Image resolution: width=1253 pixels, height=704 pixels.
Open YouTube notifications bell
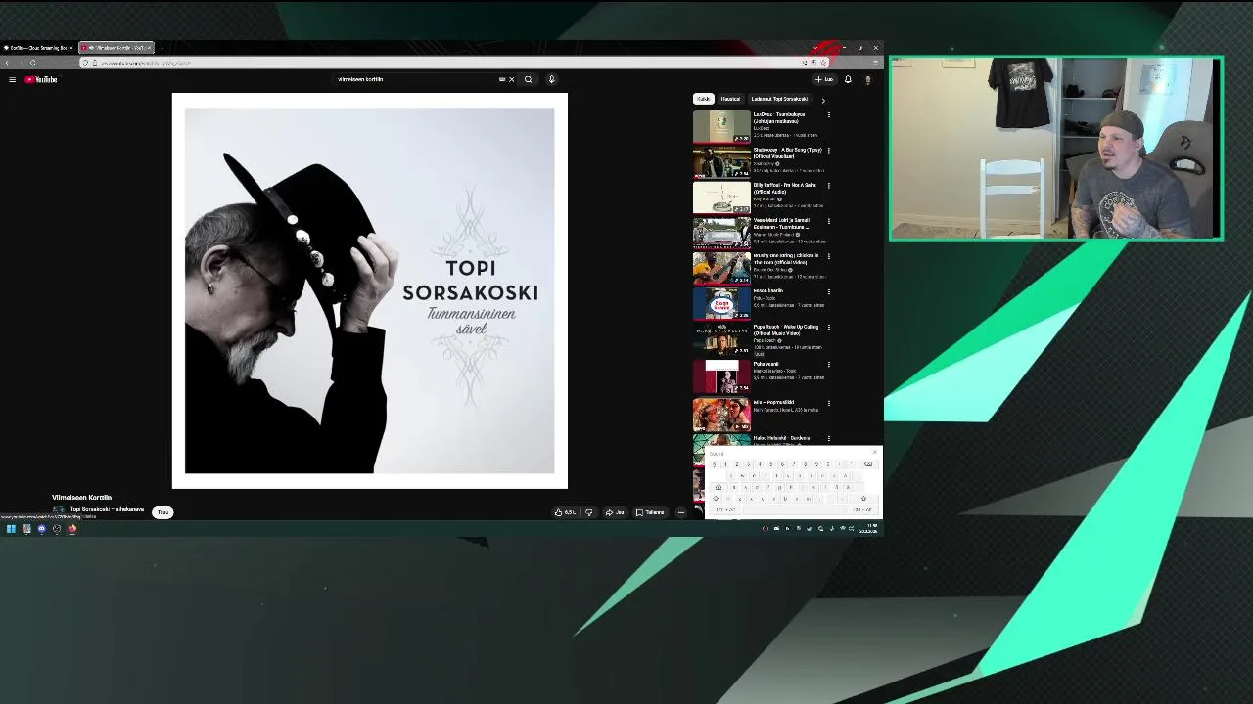tap(848, 79)
